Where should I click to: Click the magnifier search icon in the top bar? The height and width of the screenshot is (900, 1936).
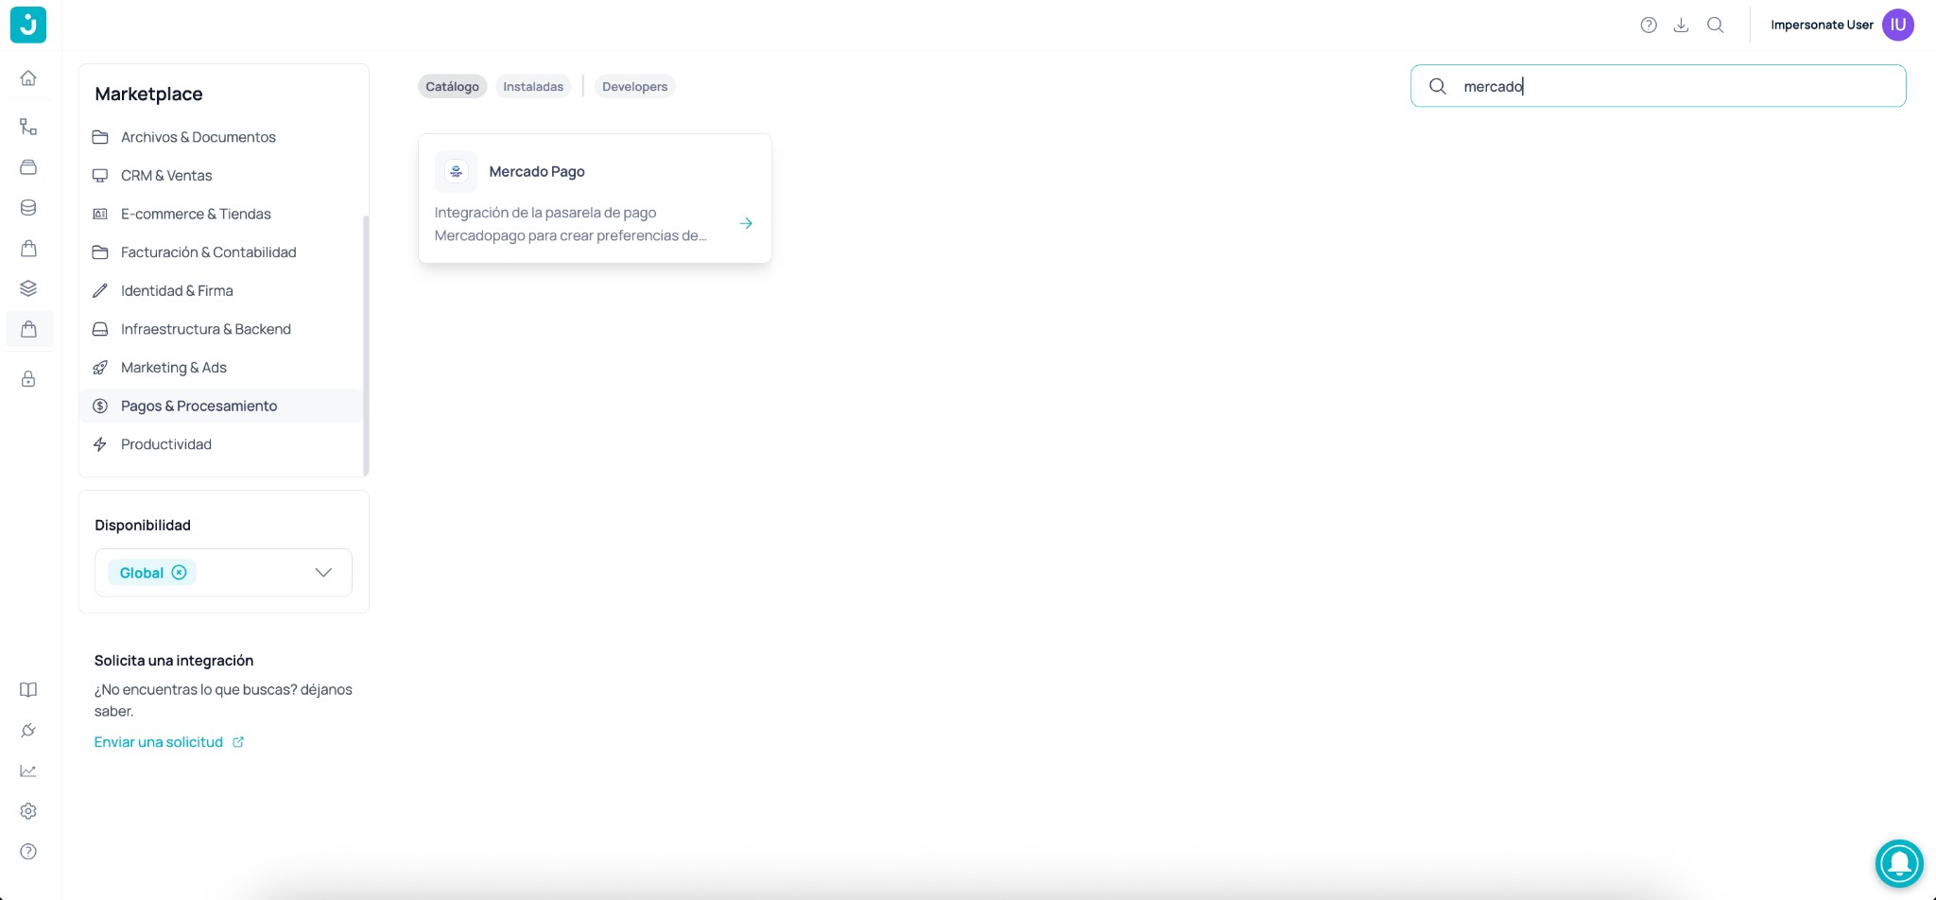1715,26
